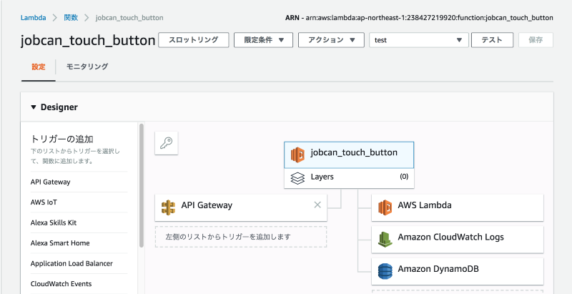Open the 限定条件 dropdown
This screenshot has height=294, width=572.
coord(263,40)
